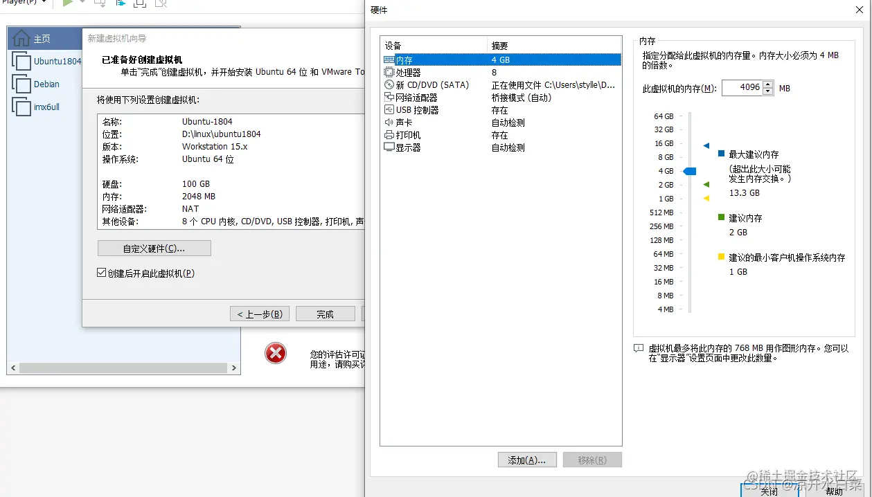The image size is (872, 497).
Task: Increase memory with the spinner up arrow
Action: coord(767,84)
